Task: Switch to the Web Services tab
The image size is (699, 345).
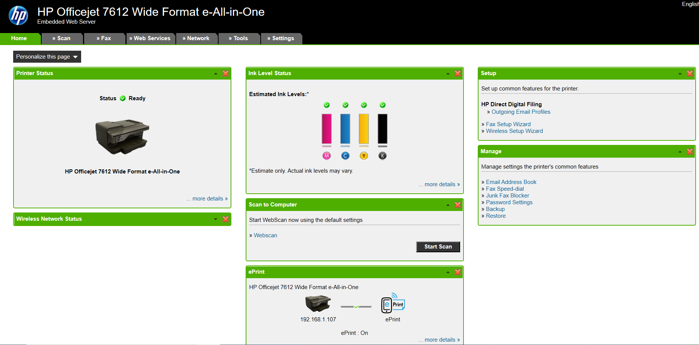Action: point(150,38)
